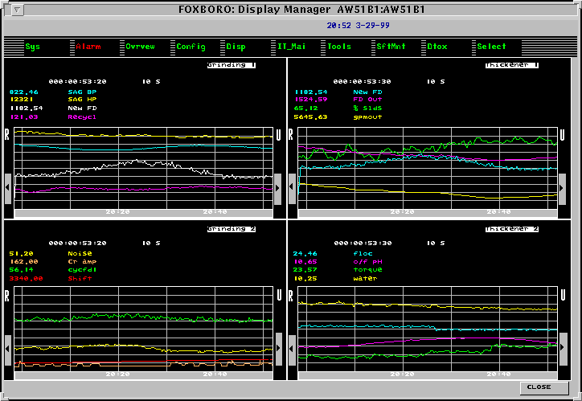
Task: Select the Grinding 2 trend title
Action: pos(232,229)
